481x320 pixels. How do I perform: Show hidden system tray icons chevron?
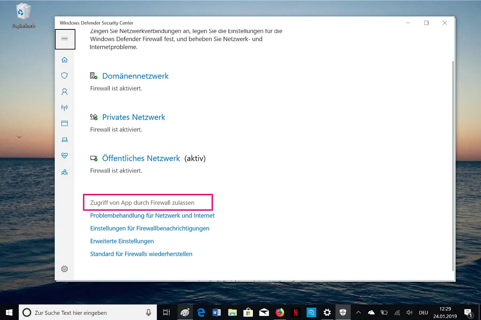coord(358,313)
